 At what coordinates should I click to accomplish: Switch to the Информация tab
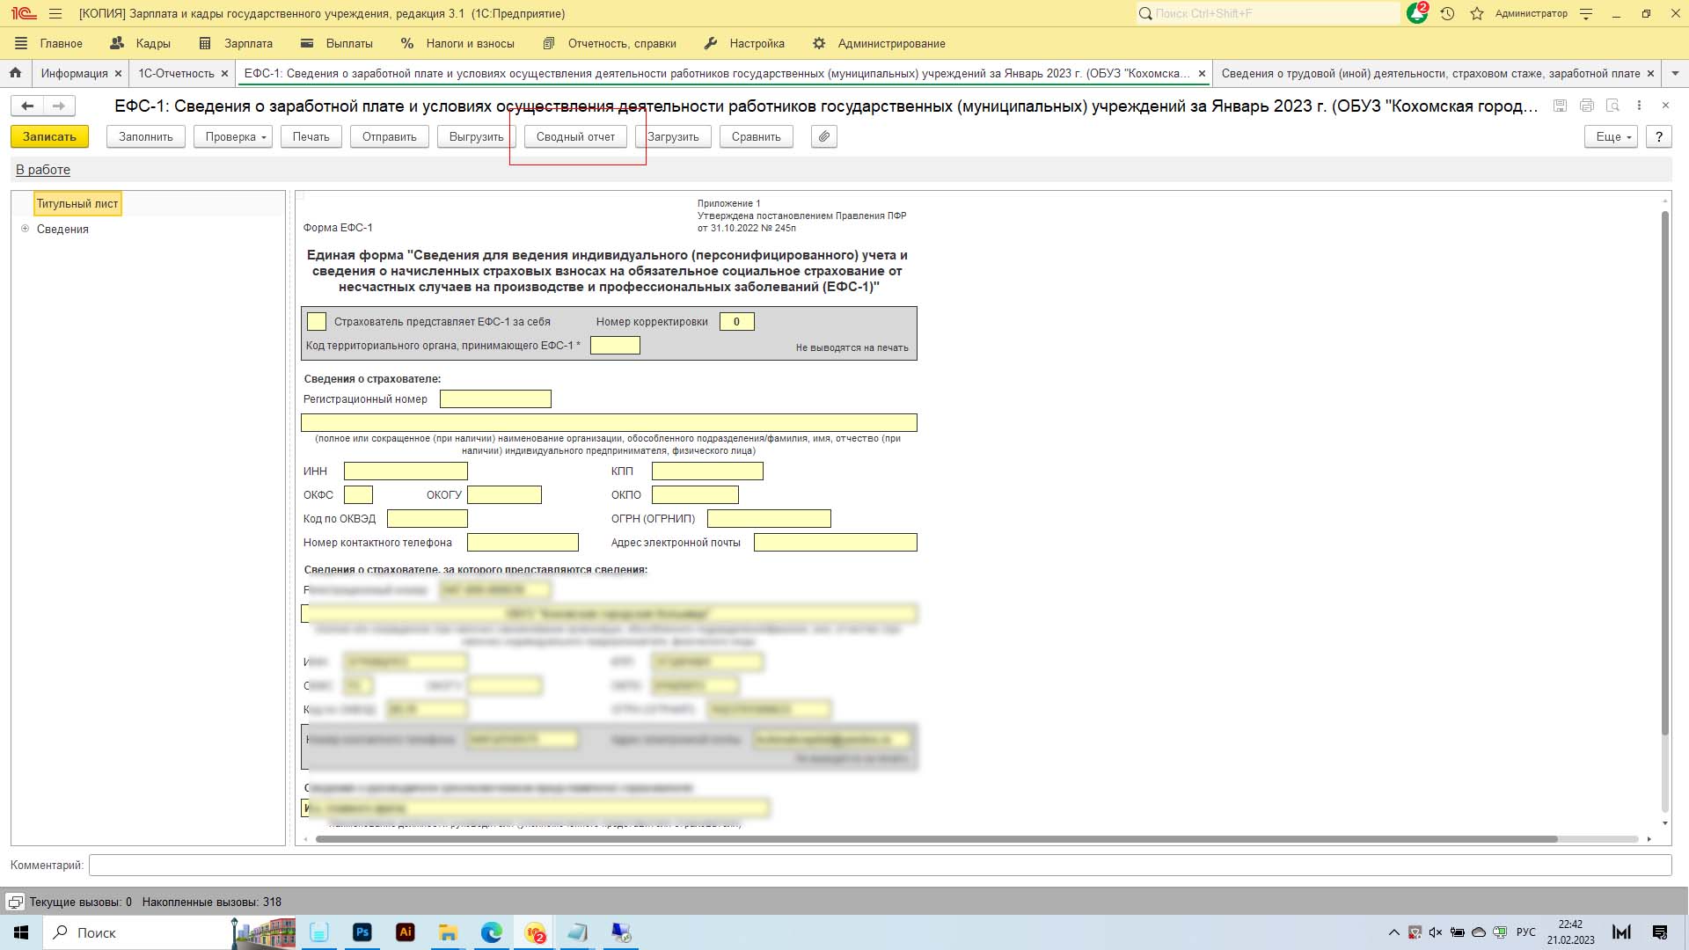tap(74, 74)
